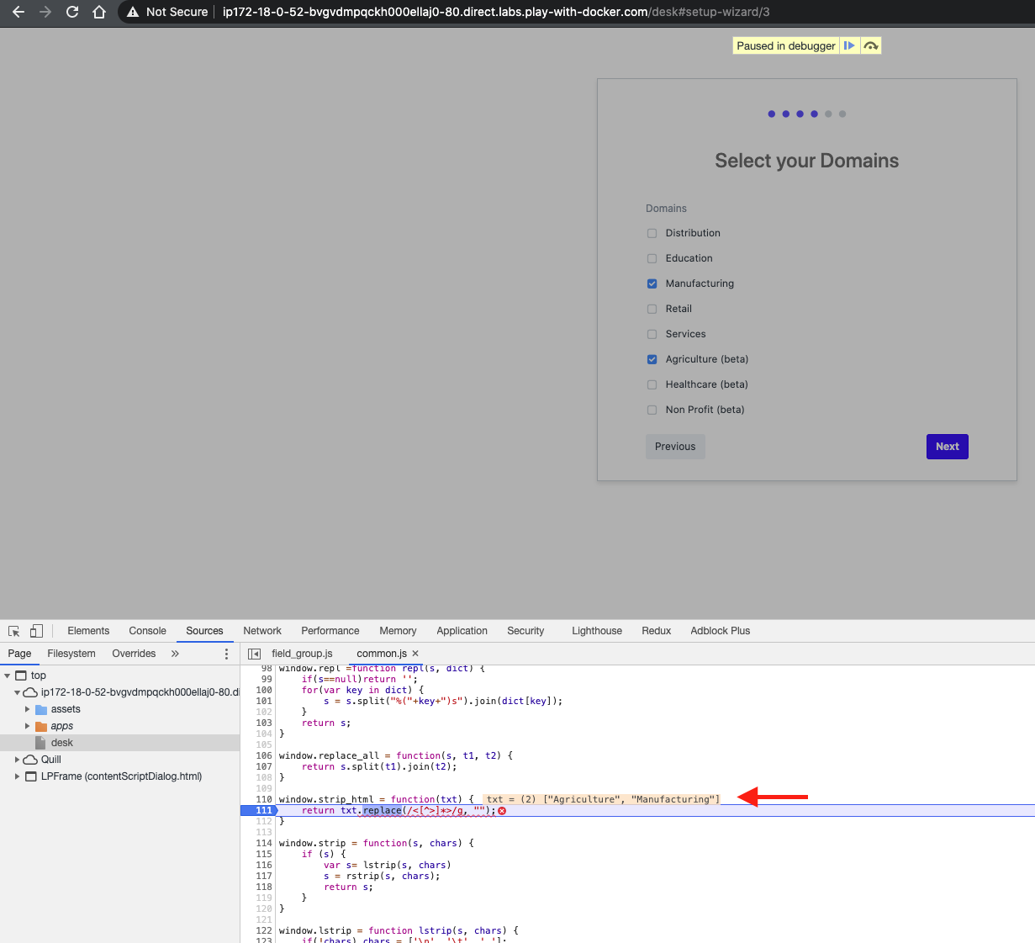Go back with the Previous button
Viewport: 1035px width, 943px height.
[x=675, y=447]
